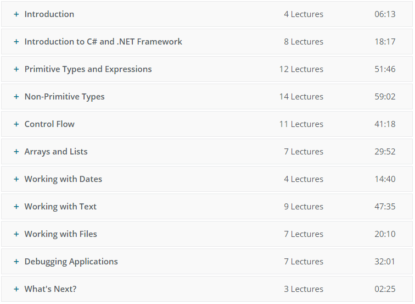Screen dimensions: 415x304
Task: Expand Working with Files plus icon
Action: click(x=16, y=234)
